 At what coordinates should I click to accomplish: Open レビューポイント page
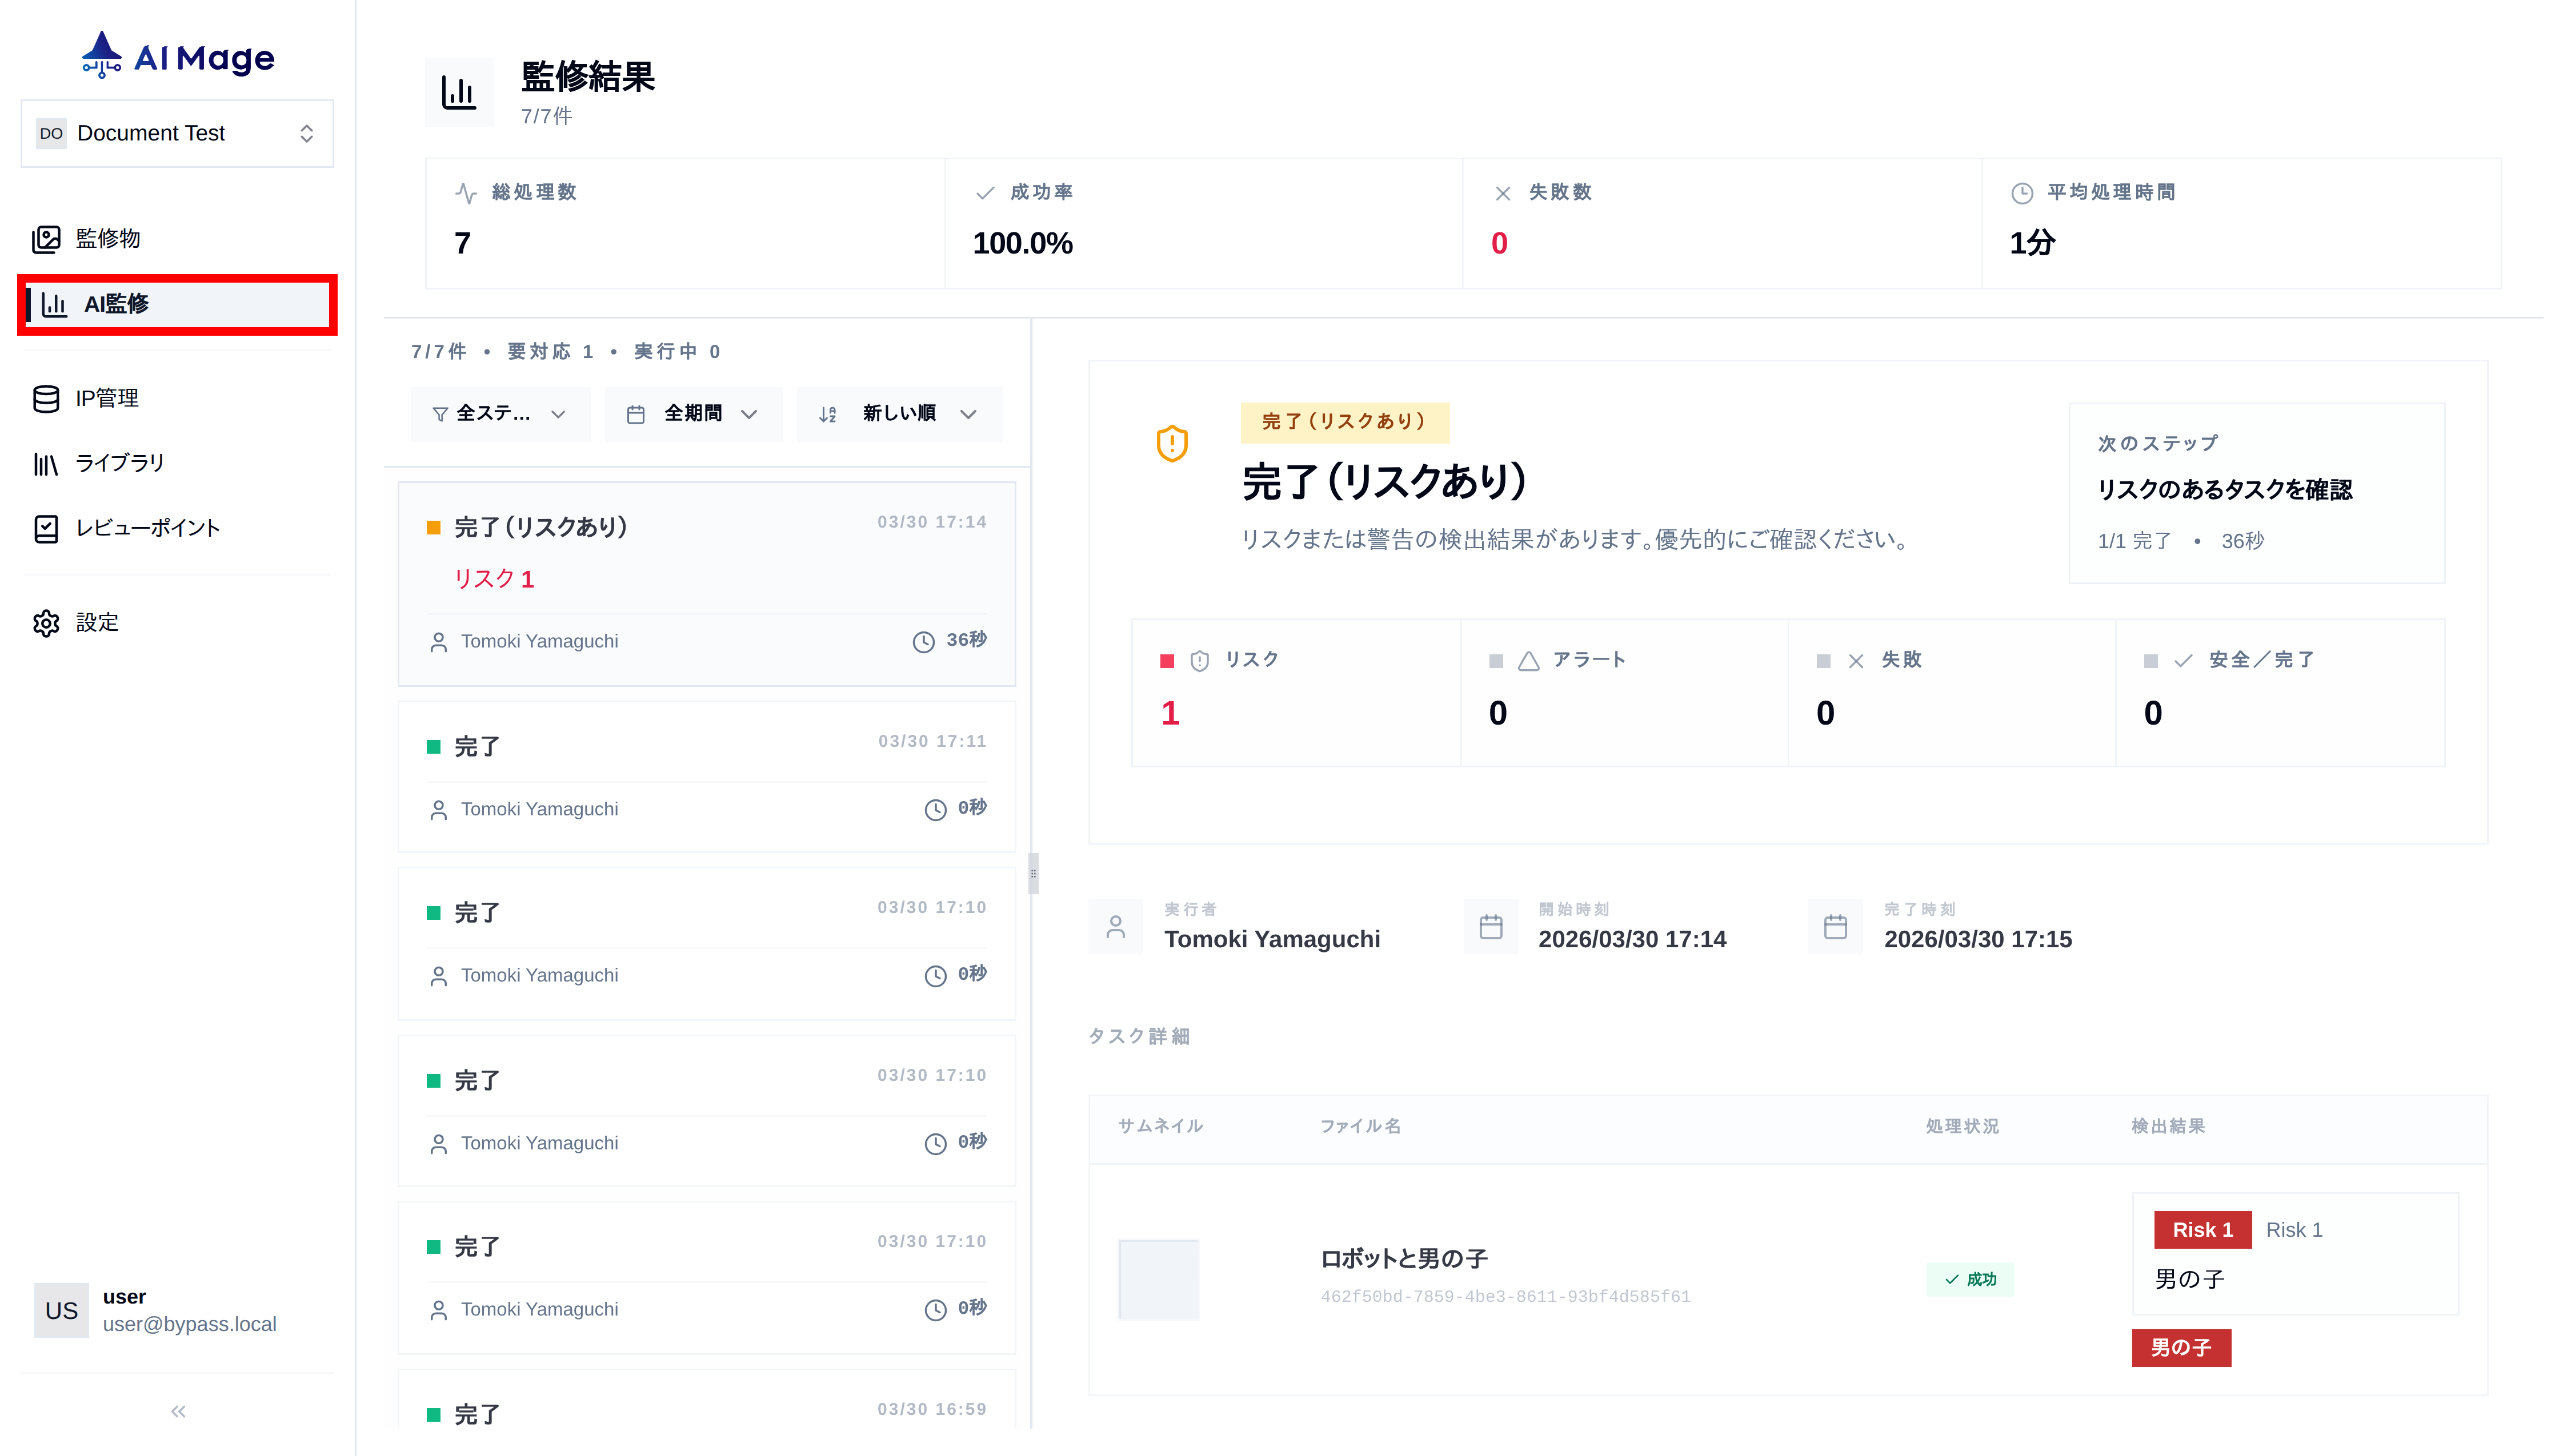[177, 528]
